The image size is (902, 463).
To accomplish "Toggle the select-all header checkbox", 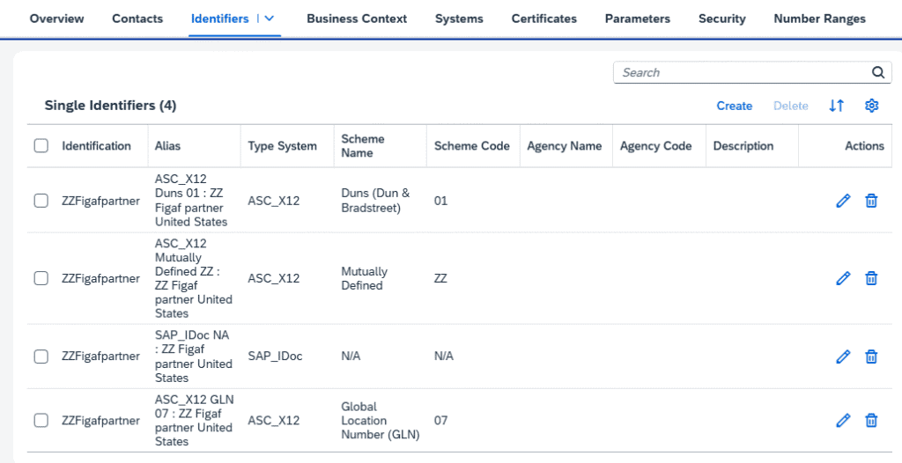I will tap(41, 146).
